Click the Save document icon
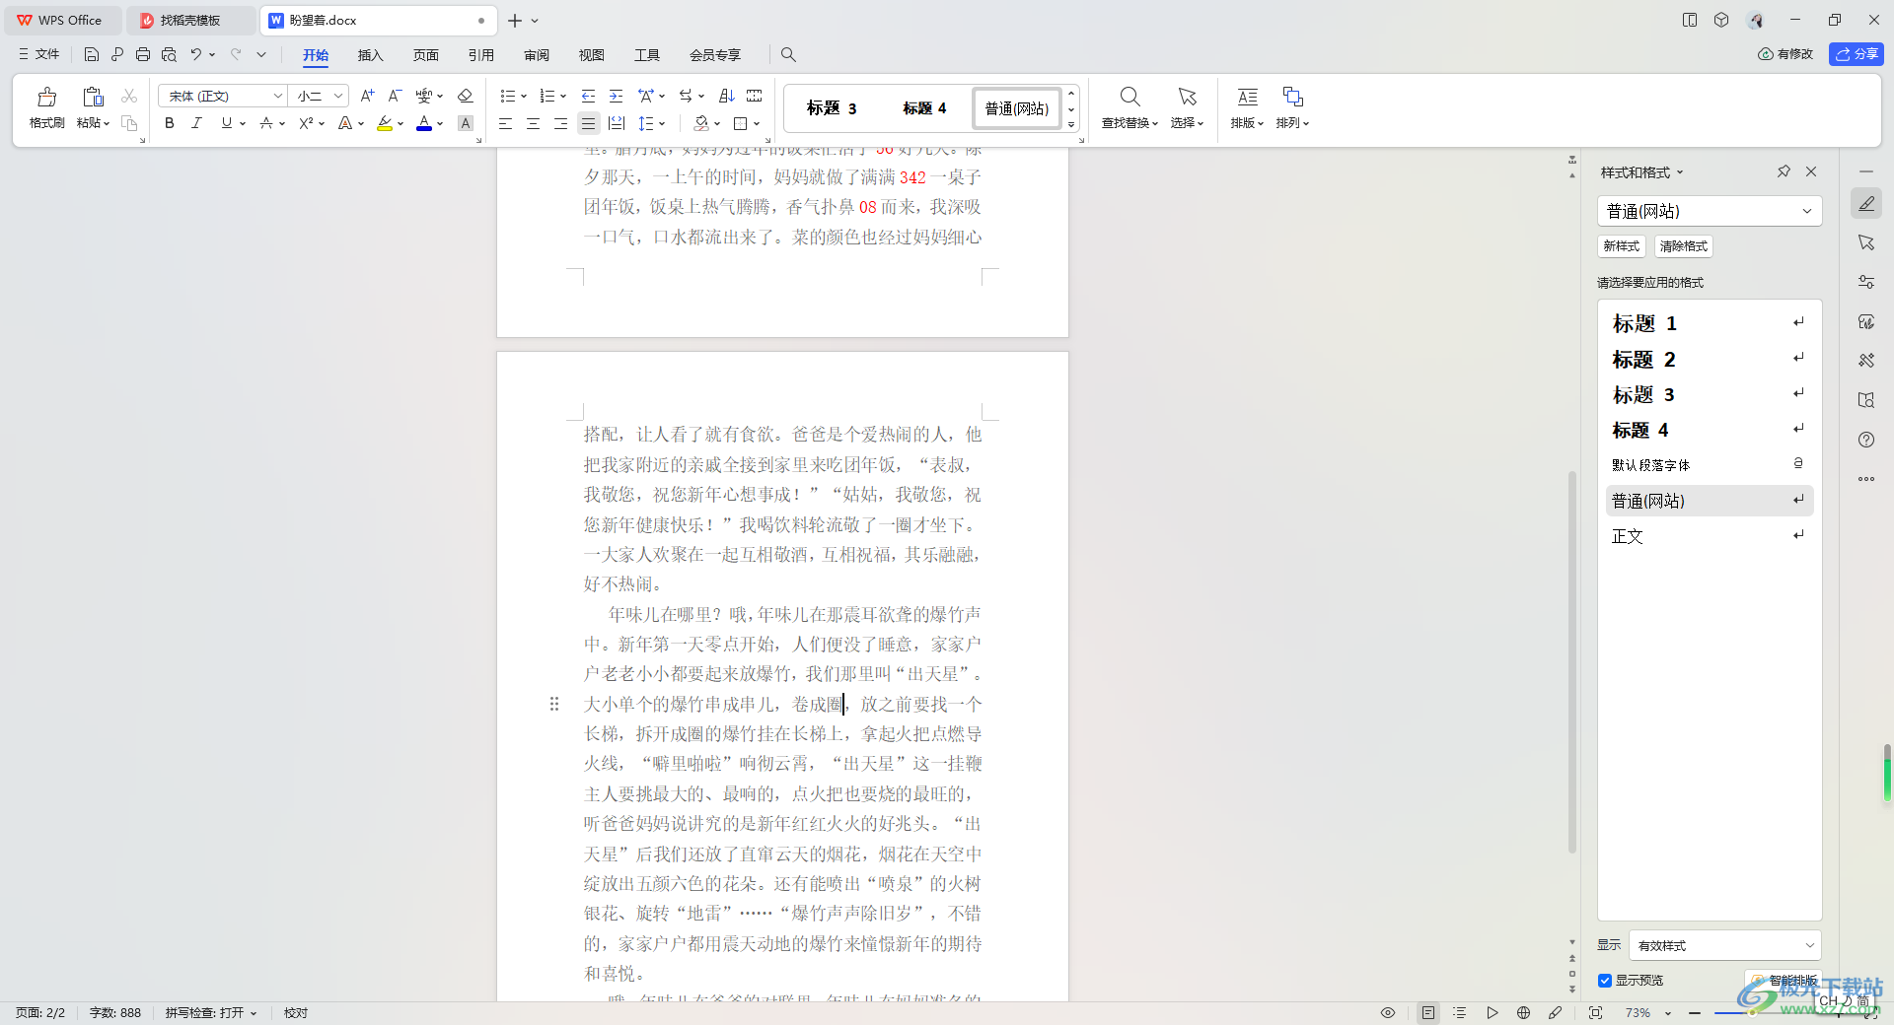Image resolution: width=1894 pixels, height=1025 pixels. pos(92,54)
